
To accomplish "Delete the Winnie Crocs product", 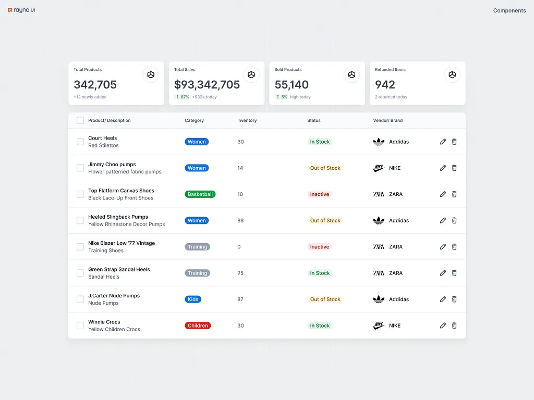I will (x=454, y=326).
